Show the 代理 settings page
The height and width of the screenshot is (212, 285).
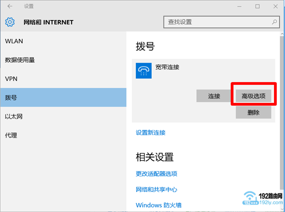tap(11, 136)
